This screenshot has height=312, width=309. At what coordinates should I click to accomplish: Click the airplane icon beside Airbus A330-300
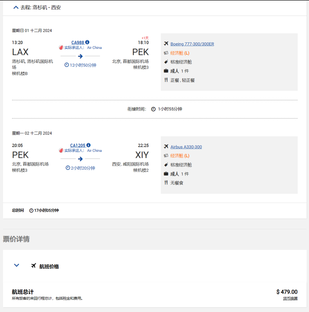(x=166, y=146)
